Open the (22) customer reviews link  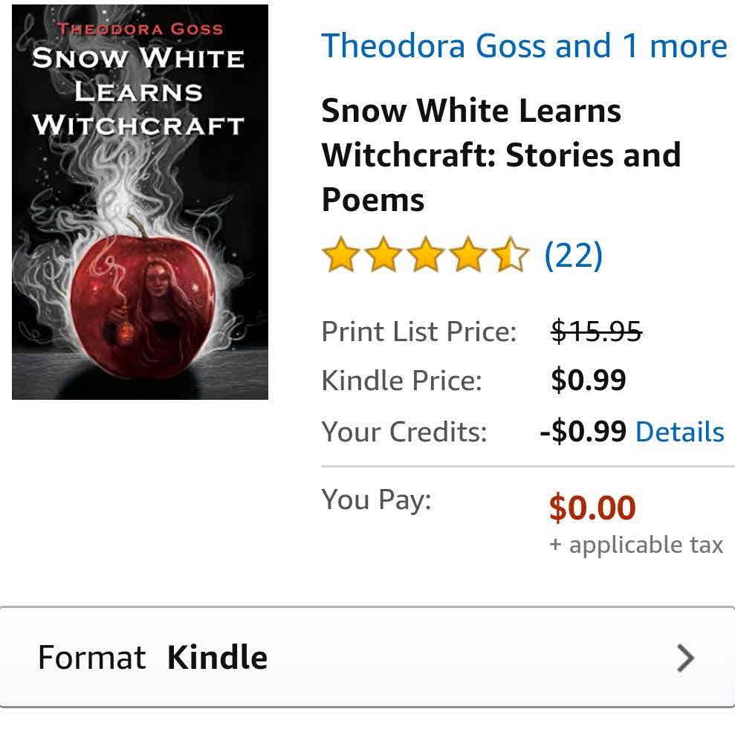[x=573, y=256]
